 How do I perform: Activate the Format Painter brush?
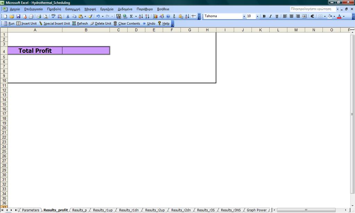[90, 16]
